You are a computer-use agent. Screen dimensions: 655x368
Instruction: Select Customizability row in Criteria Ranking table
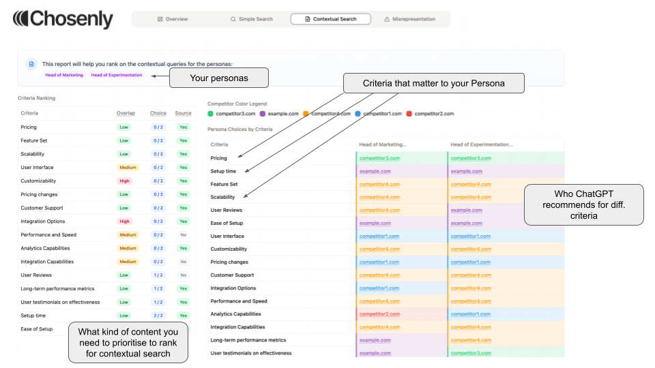click(x=107, y=181)
